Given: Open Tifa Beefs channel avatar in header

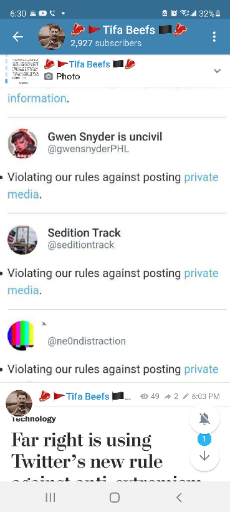Looking at the screenshot, I should point(52,37).
